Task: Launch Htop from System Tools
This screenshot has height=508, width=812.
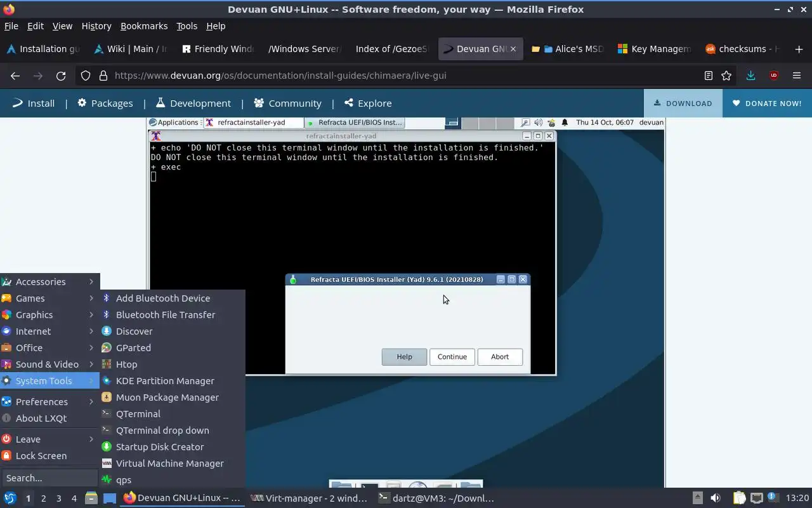Action: click(x=172, y=364)
